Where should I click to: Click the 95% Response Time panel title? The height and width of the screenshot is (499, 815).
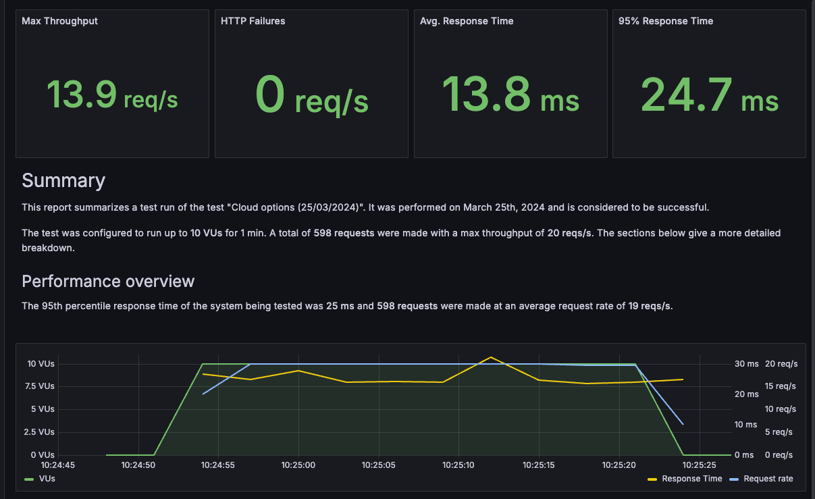click(x=666, y=21)
